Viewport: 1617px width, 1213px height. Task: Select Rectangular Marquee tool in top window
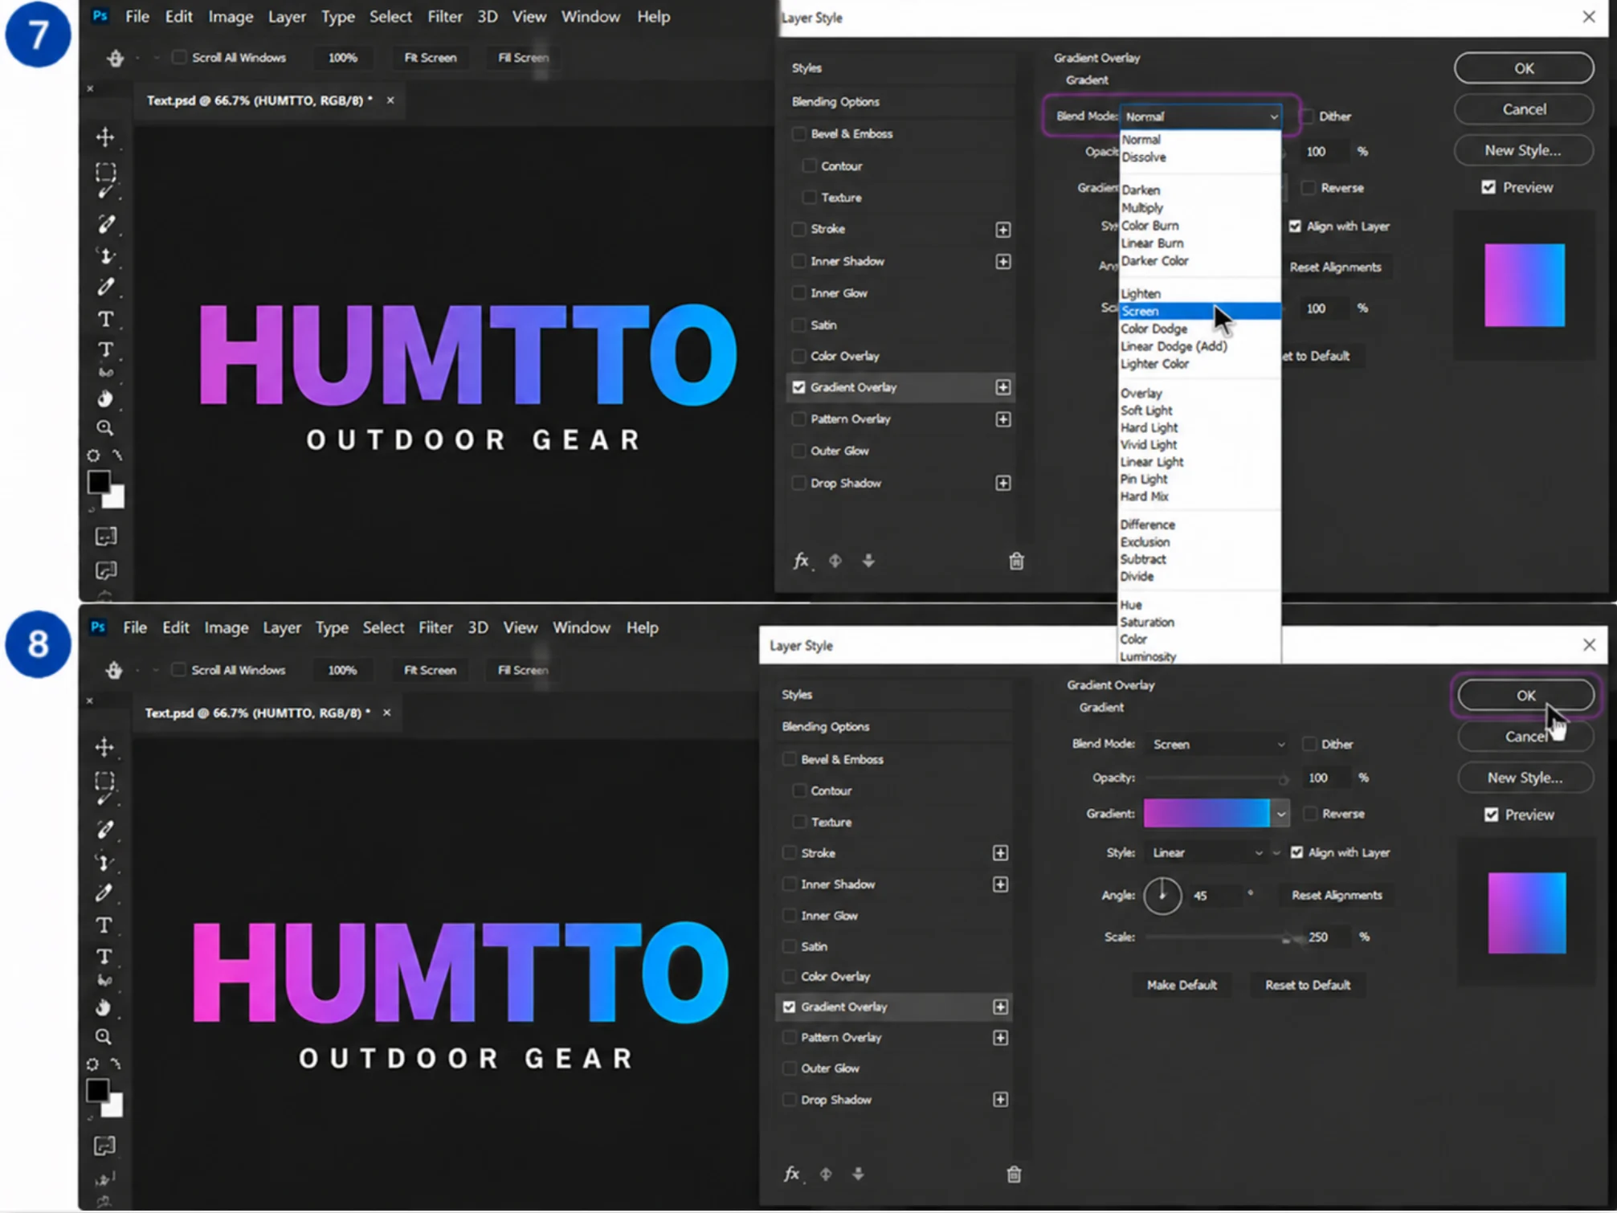[105, 172]
